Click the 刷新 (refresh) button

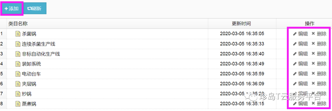pyautogui.click(x=35, y=9)
